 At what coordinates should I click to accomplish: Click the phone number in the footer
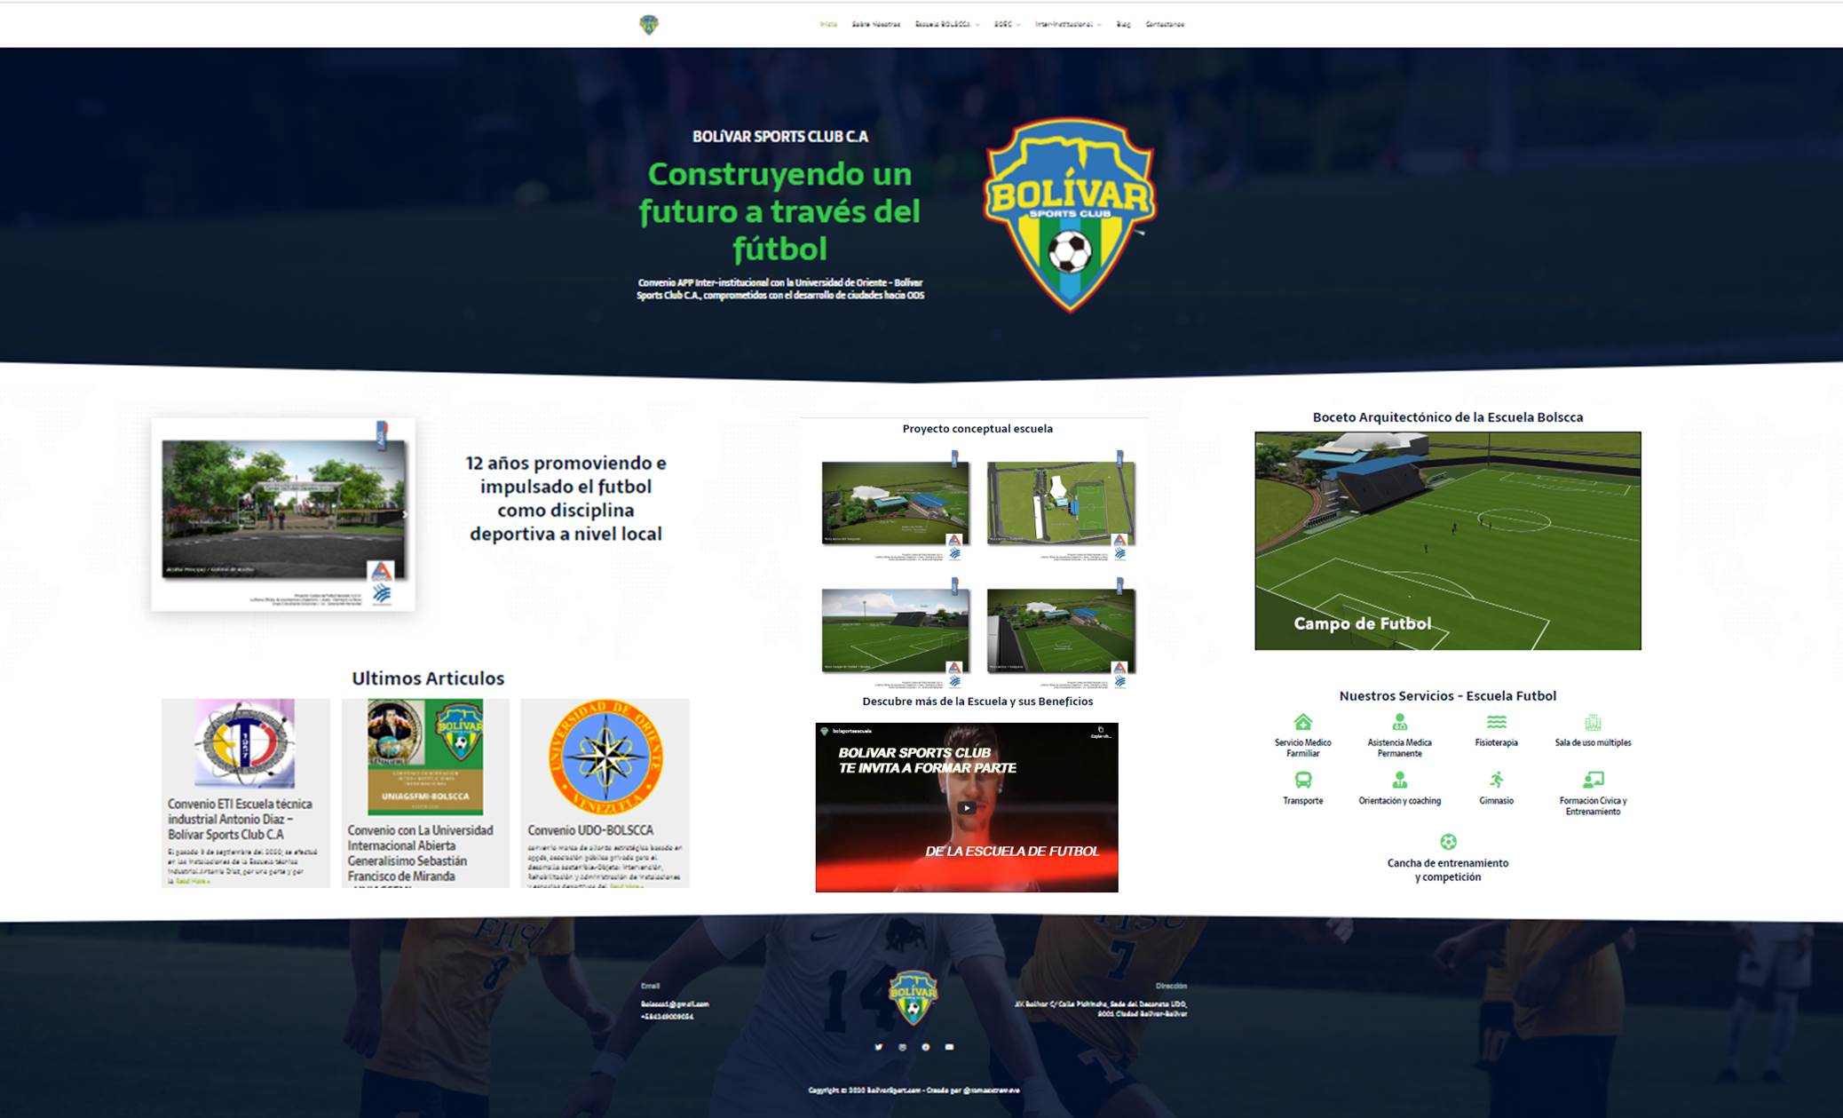tap(668, 1017)
